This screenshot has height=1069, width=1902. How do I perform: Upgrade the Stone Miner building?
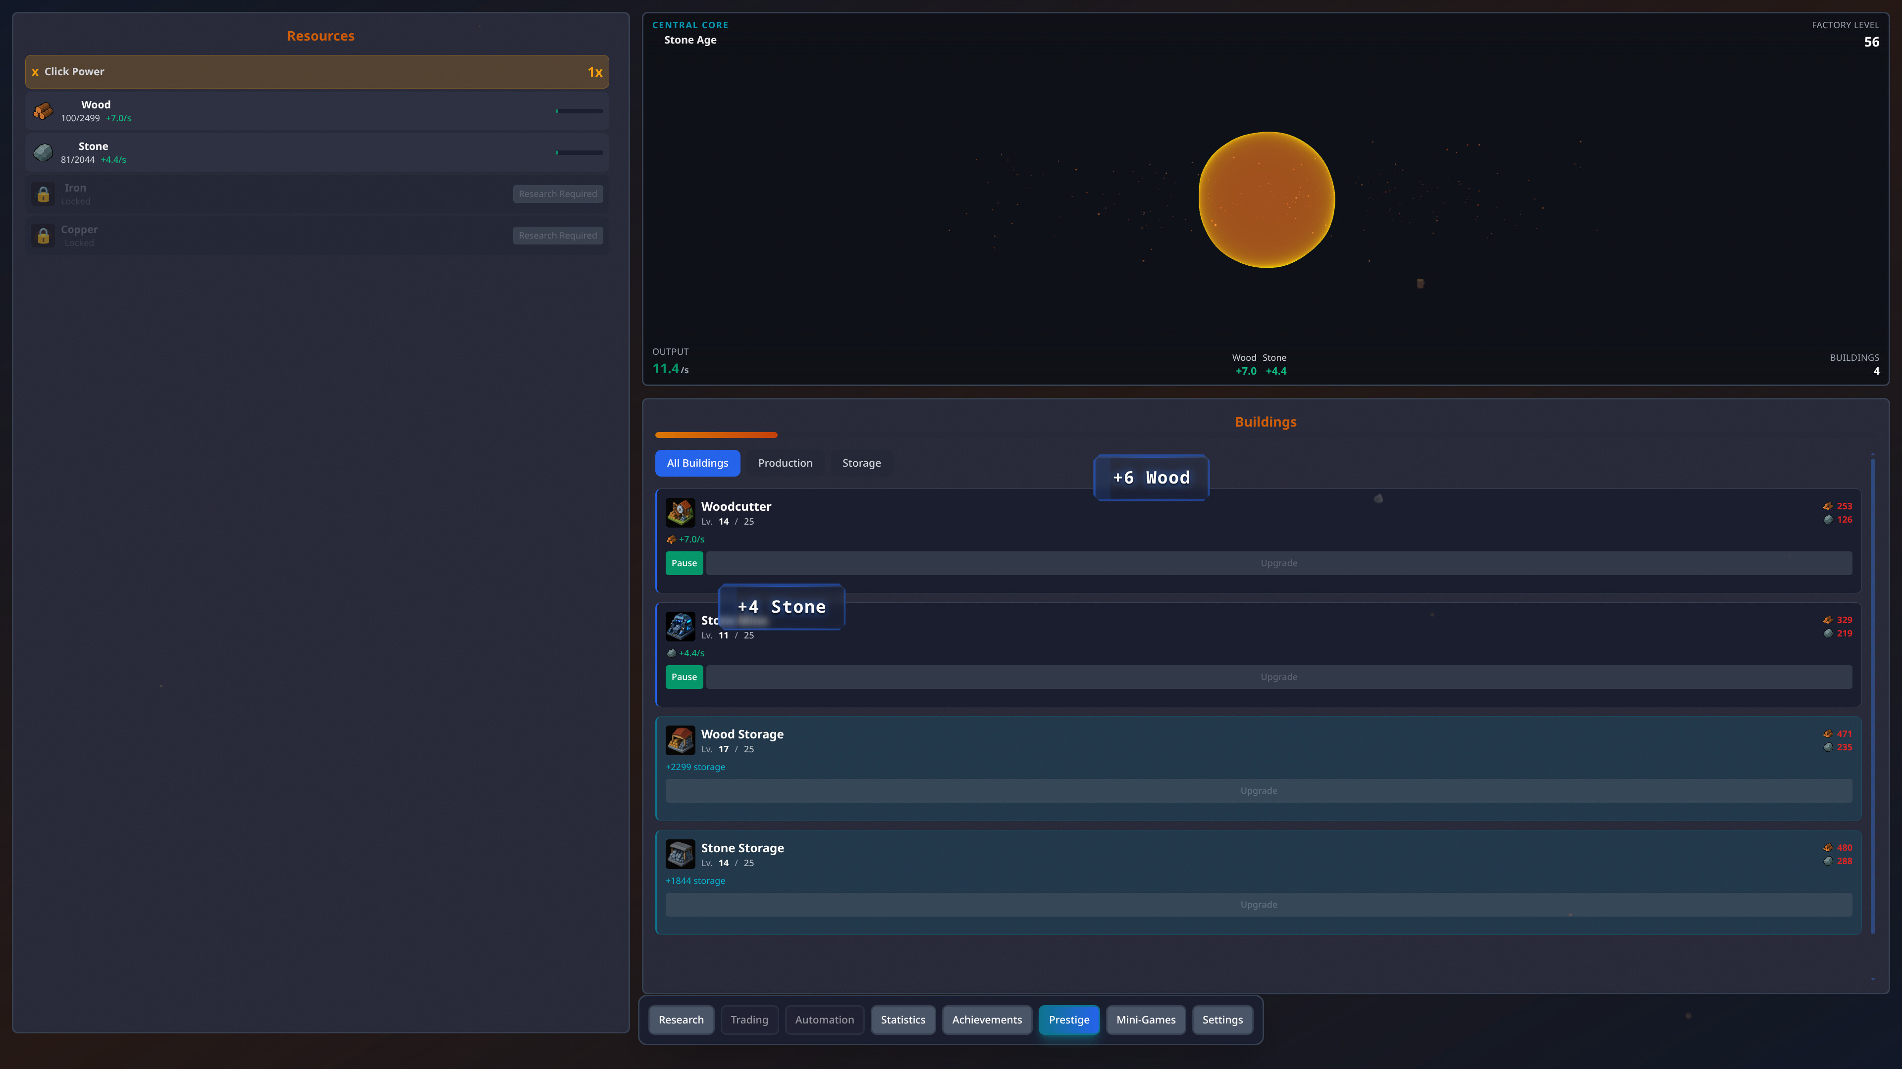tap(1278, 677)
